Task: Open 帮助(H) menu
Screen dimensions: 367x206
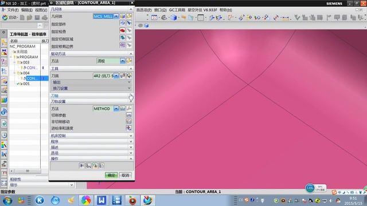Action: 226,10
